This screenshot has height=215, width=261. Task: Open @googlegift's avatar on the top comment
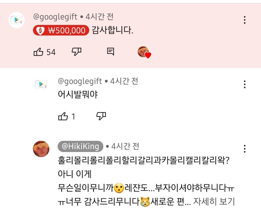tap(16, 20)
